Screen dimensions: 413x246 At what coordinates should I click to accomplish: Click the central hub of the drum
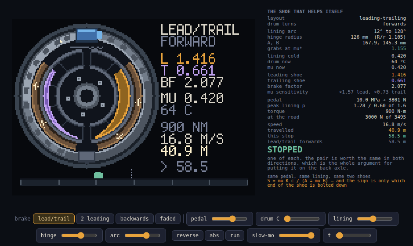pos(87,96)
